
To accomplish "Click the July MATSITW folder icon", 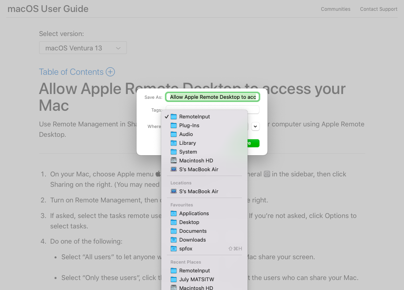I will (174, 280).
